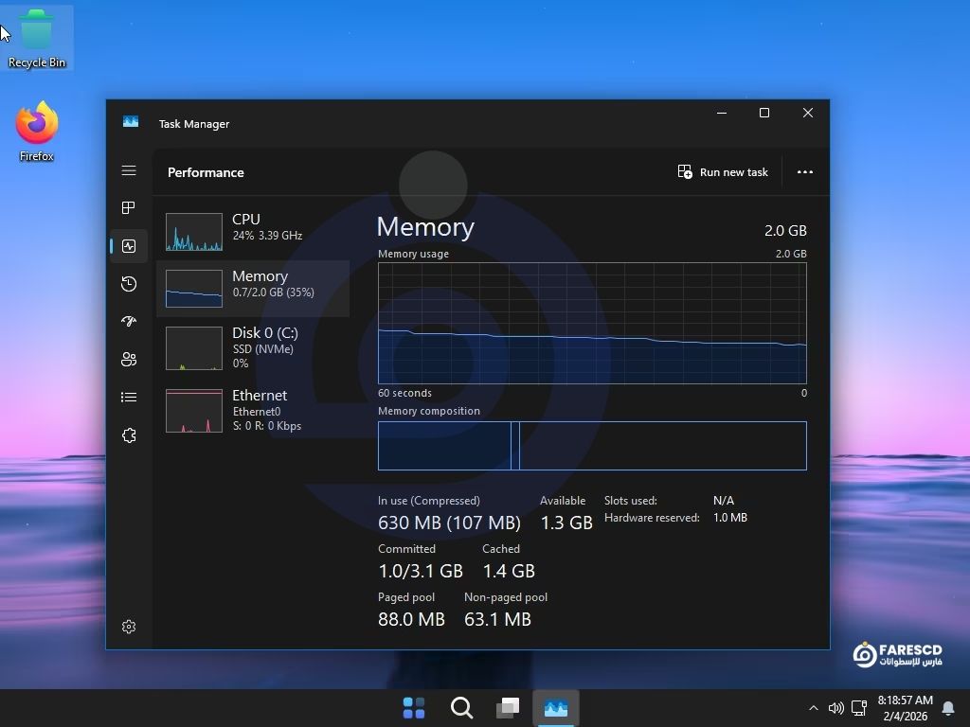The height and width of the screenshot is (727, 970).
Task: Click the Memory usage graph
Action: click(592, 323)
